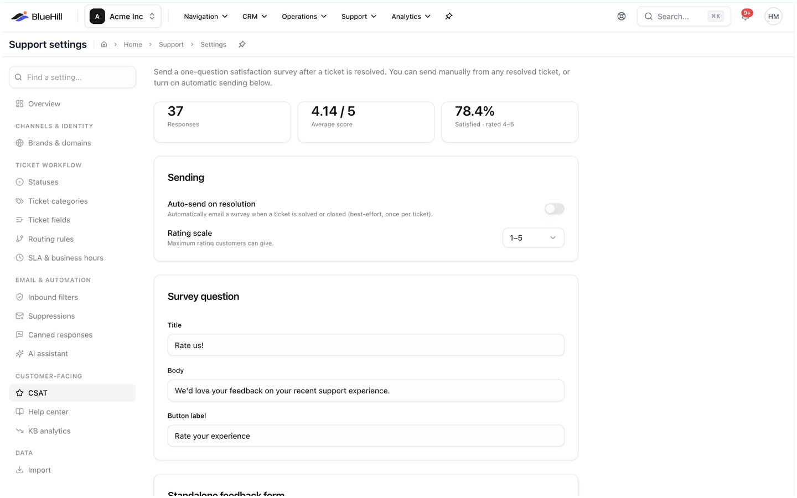The image size is (797, 498).
Task: Expand the Support menu
Action: [x=359, y=17]
